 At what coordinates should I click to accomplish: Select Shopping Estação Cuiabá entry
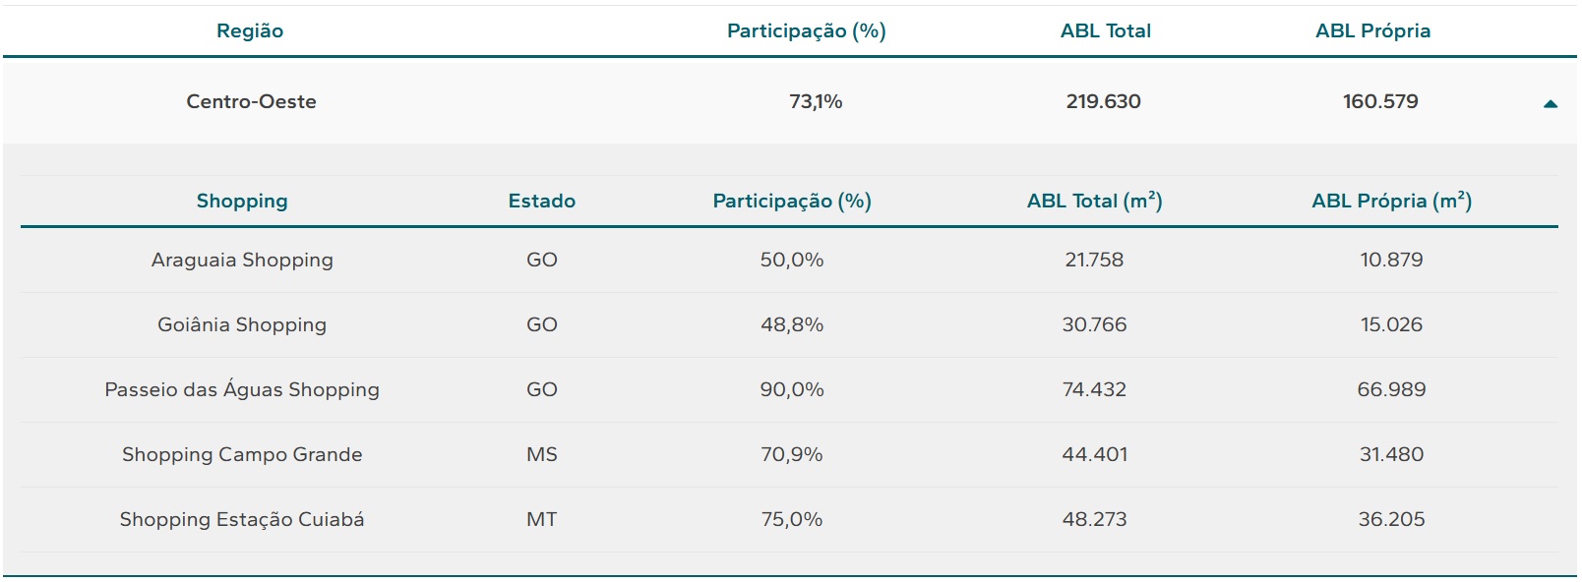pos(242,519)
